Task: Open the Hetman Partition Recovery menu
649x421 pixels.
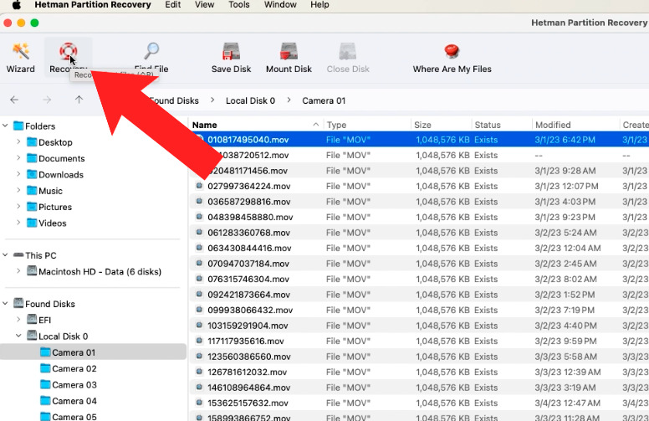Action: [93, 5]
